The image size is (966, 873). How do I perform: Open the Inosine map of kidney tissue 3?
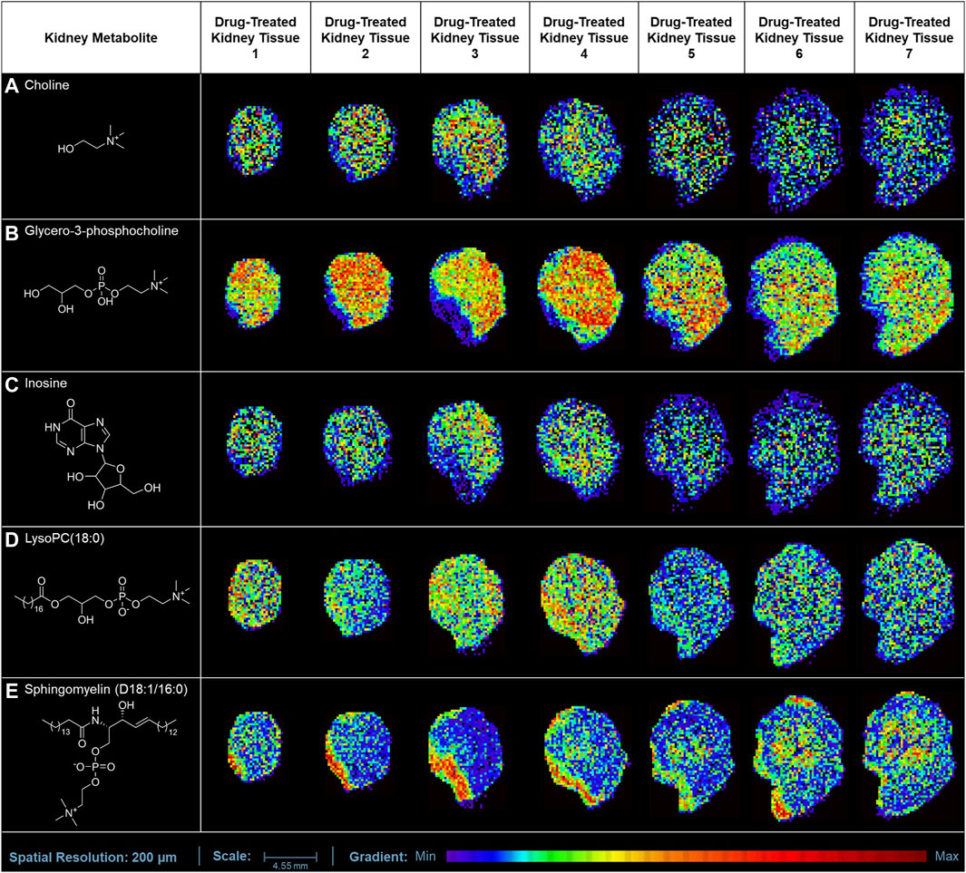point(466,451)
